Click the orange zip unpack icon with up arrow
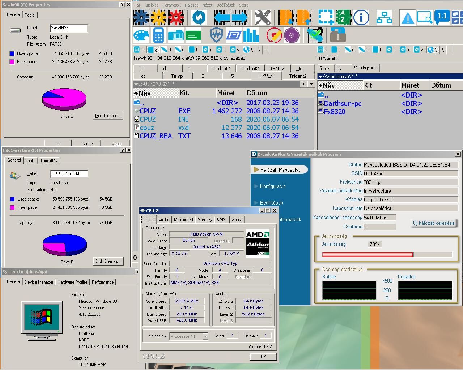 (303, 17)
